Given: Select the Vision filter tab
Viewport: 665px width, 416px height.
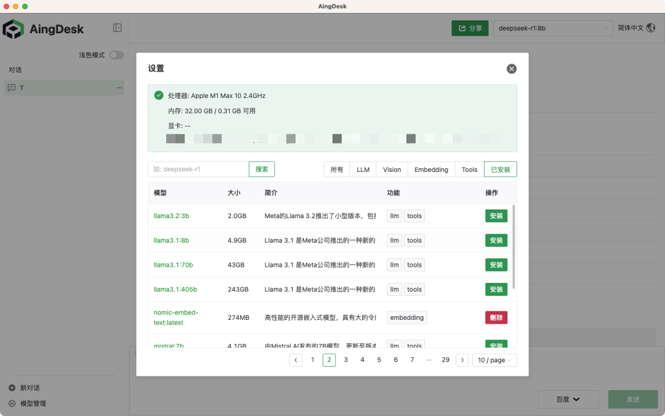Looking at the screenshot, I should click(x=392, y=169).
